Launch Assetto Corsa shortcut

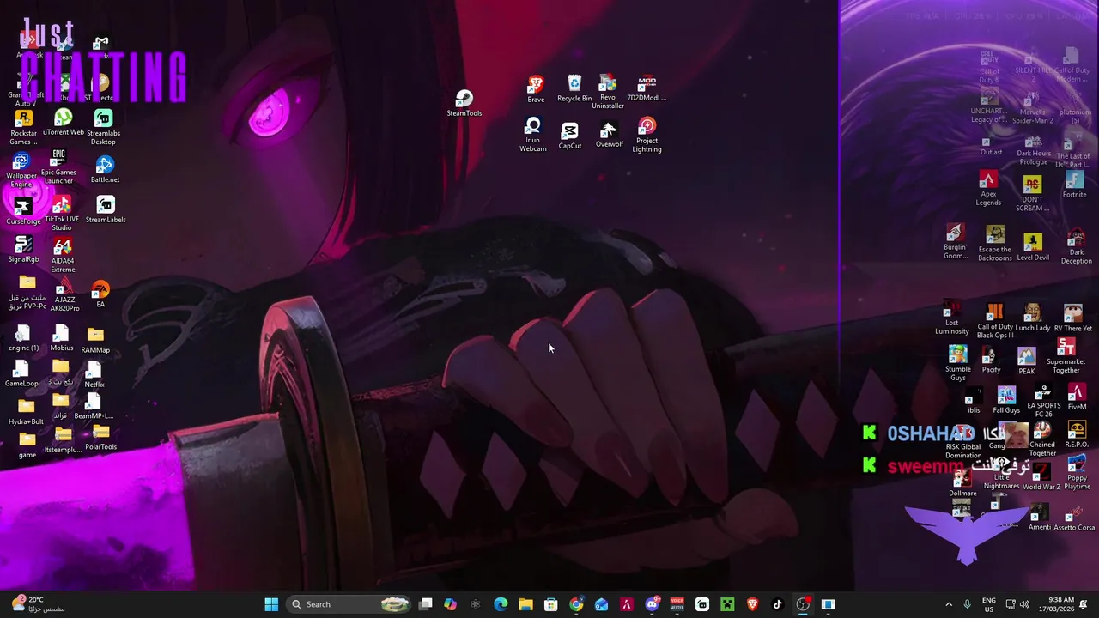pos(1074,519)
